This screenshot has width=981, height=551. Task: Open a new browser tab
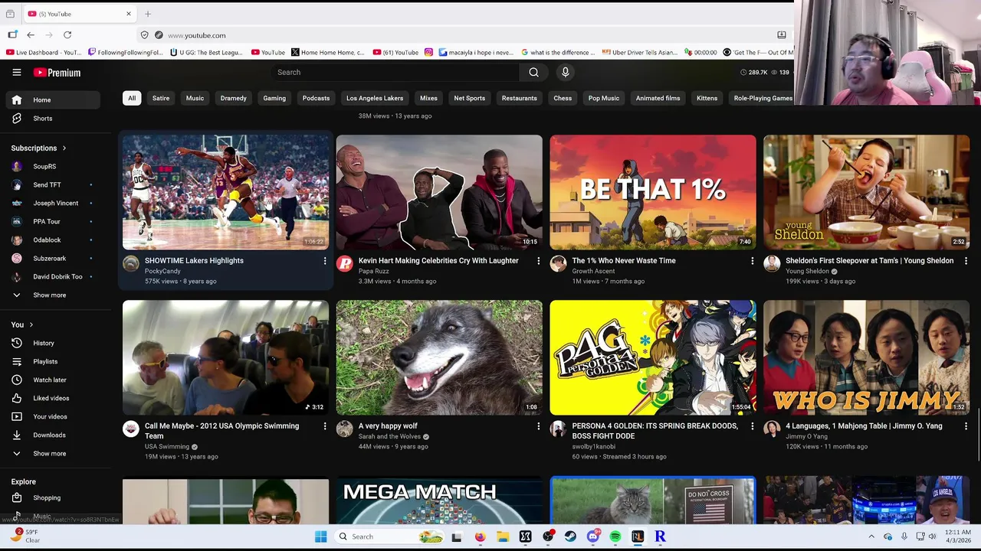coord(148,14)
